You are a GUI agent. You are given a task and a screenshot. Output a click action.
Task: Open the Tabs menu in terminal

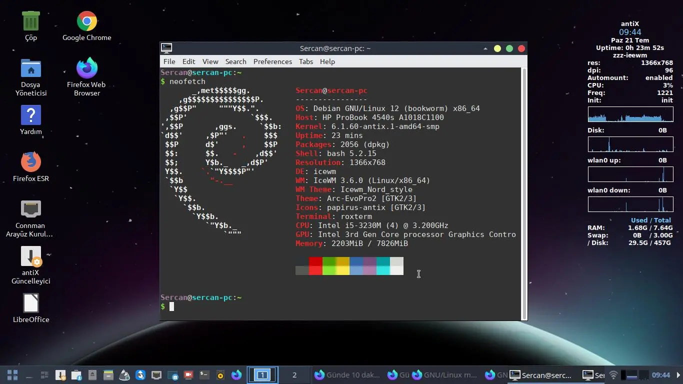(x=305, y=61)
